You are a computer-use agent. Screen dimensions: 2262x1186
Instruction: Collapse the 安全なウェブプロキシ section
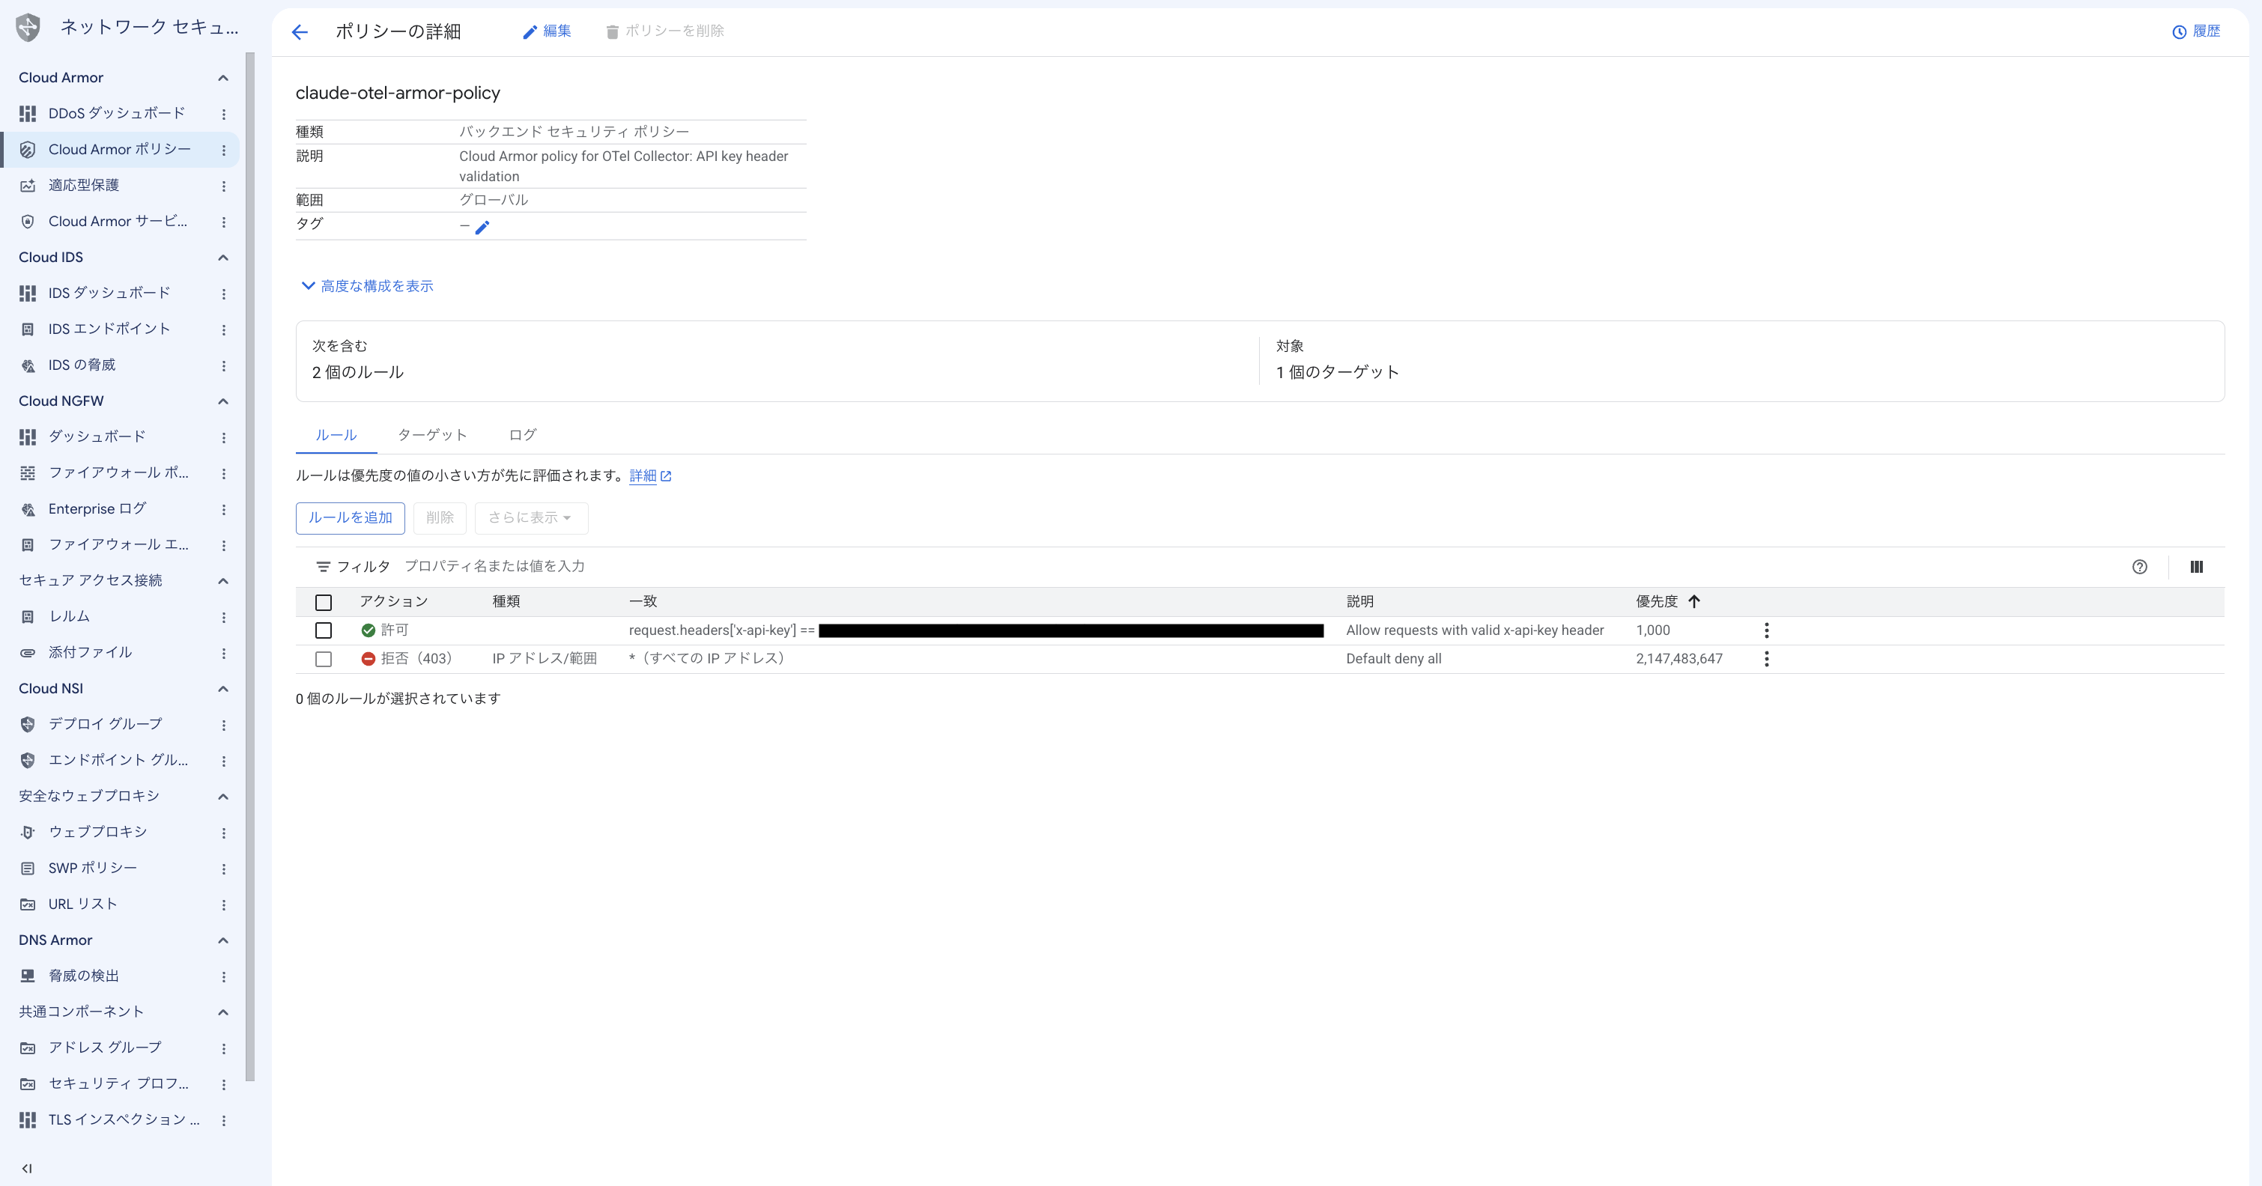pos(223,796)
